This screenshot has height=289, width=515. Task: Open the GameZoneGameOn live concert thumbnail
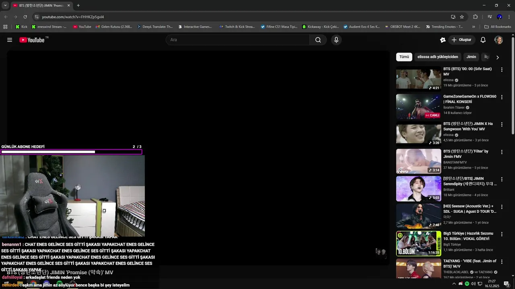[x=418, y=106]
